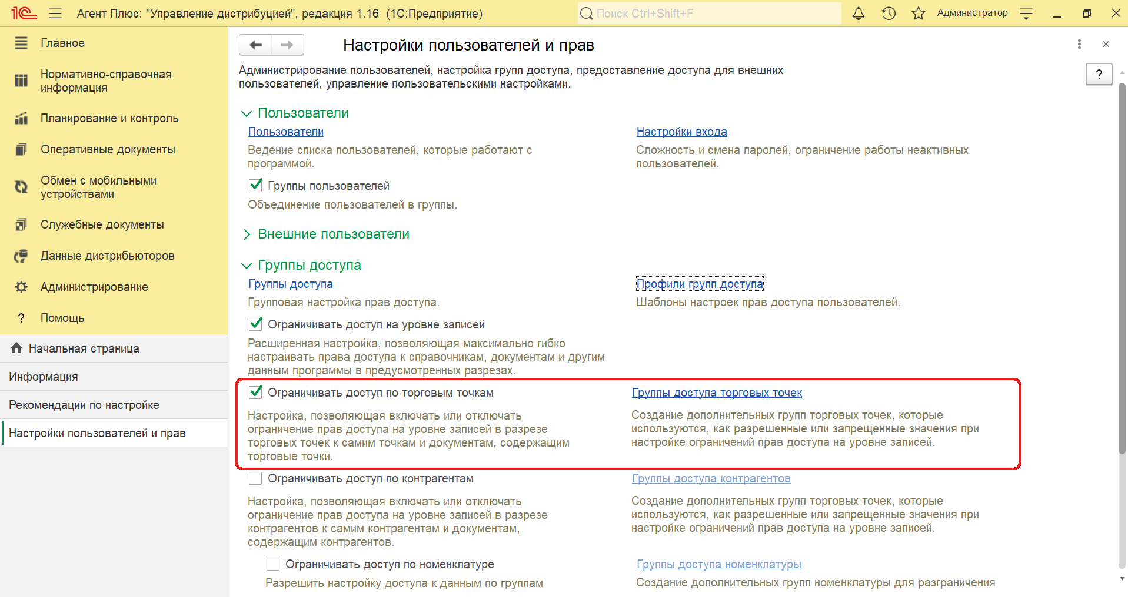Open Данные дистрибьюторов section

click(108, 256)
